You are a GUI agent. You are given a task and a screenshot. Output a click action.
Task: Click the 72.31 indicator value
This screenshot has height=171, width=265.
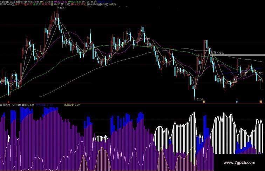[x=31, y=105]
